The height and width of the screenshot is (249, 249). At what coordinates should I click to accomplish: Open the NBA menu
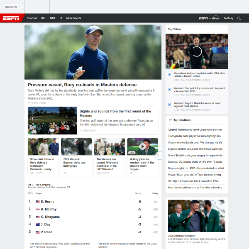coord(53,18)
